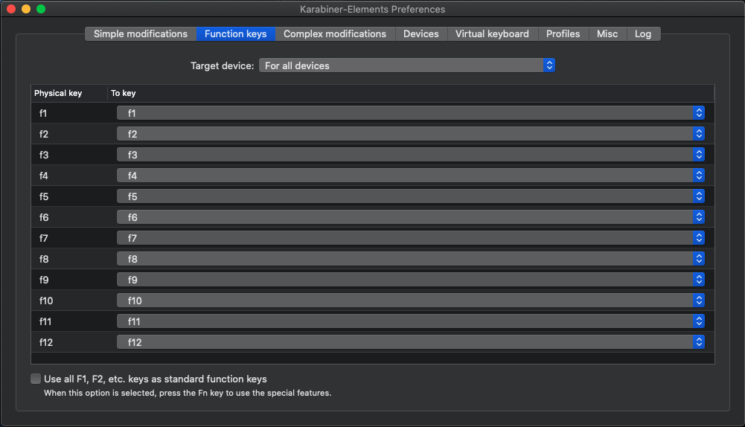The width and height of the screenshot is (745, 427).
Task: Open the f4 To key dropdown
Action: 411,176
